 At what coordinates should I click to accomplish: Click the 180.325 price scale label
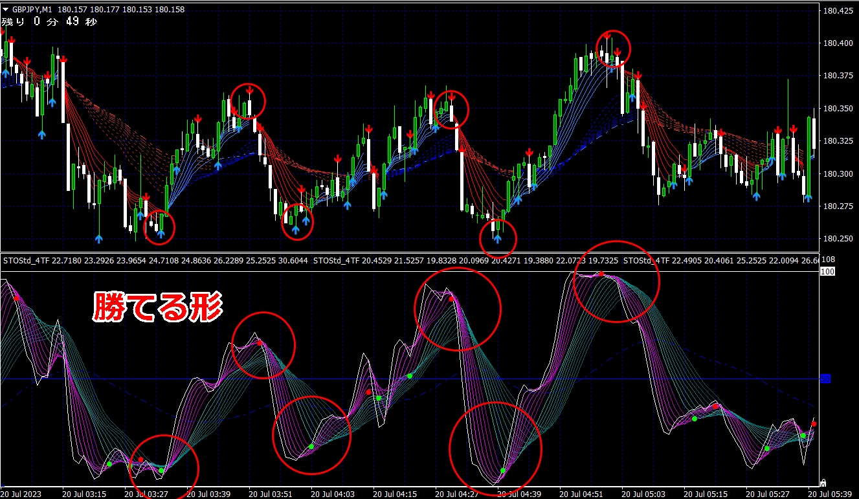click(x=838, y=141)
